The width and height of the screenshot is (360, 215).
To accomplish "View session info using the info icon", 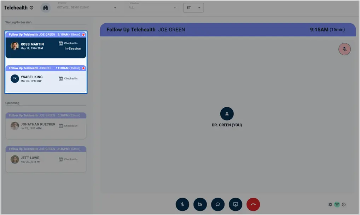I will (x=343, y=204).
